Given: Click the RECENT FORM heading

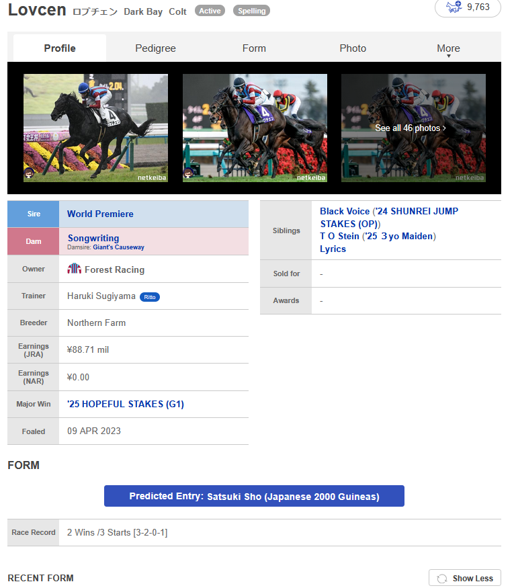Looking at the screenshot, I should [x=40, y=578].
